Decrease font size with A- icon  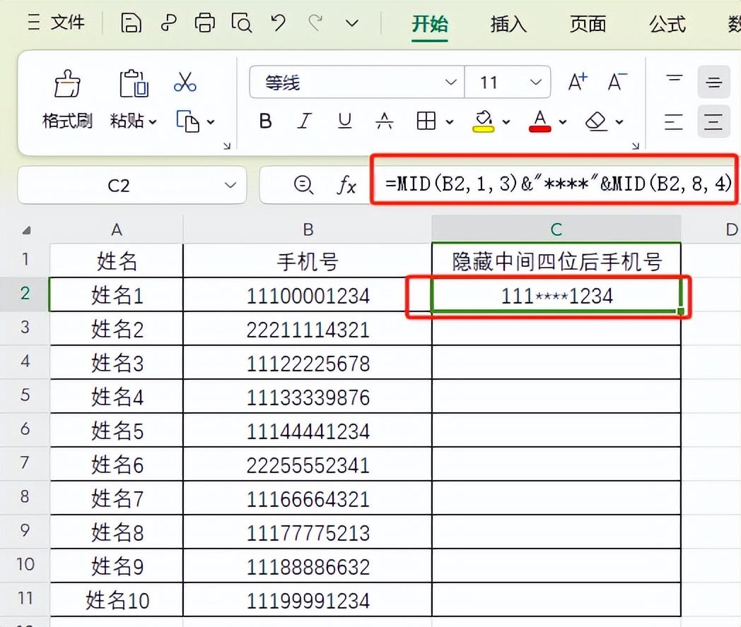[x=617, y=82]
